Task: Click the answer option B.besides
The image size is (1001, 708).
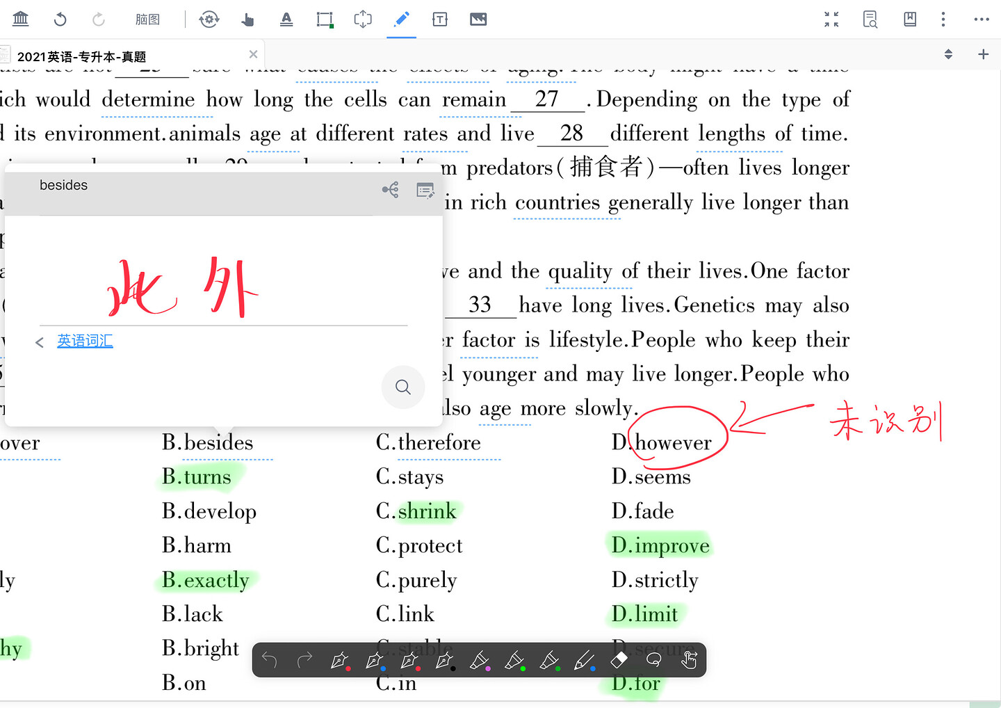Action: 208,442
